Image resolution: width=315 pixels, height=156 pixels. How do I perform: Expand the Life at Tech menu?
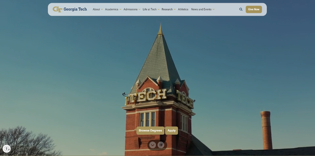tap(151, 9)
